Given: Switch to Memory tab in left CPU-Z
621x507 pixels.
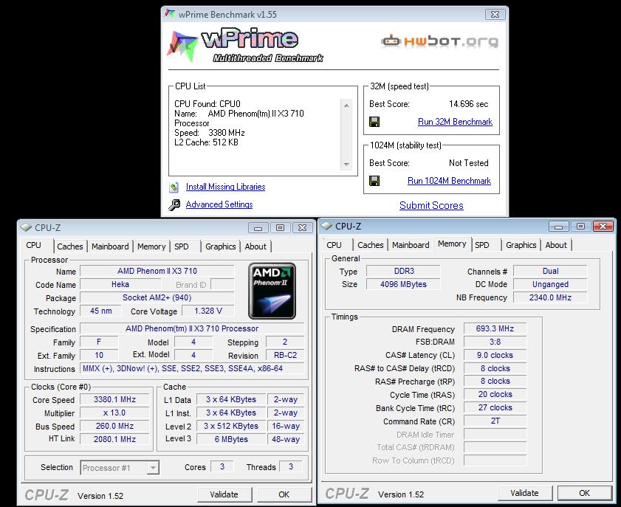Looking at the screenshot, I should pos(151,246).
